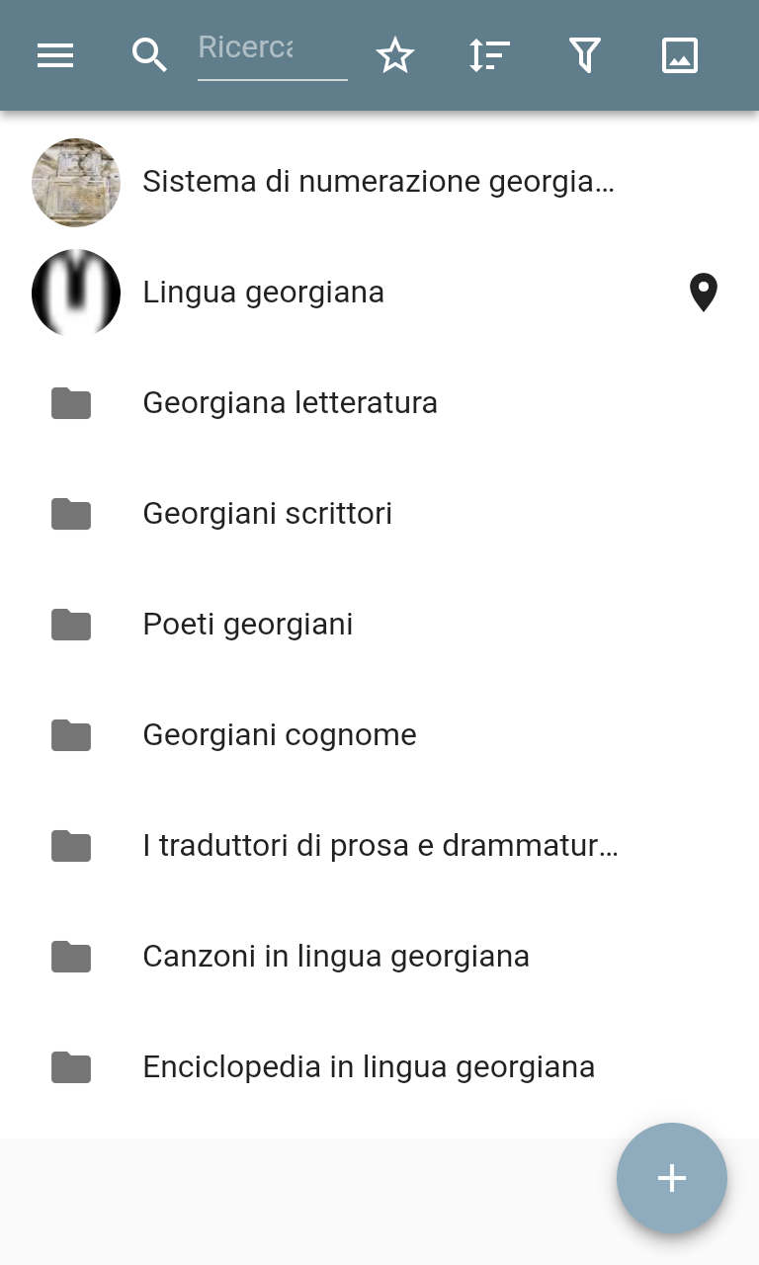Toggle the image view mode icon
This screenshot has width=759, height=1265.
coord(680,55)
